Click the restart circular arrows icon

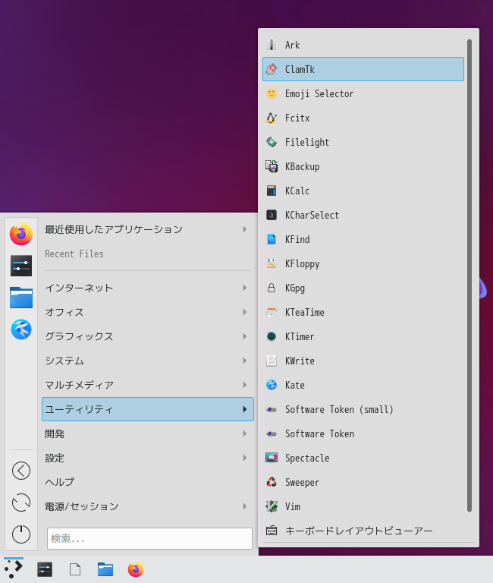21,503
